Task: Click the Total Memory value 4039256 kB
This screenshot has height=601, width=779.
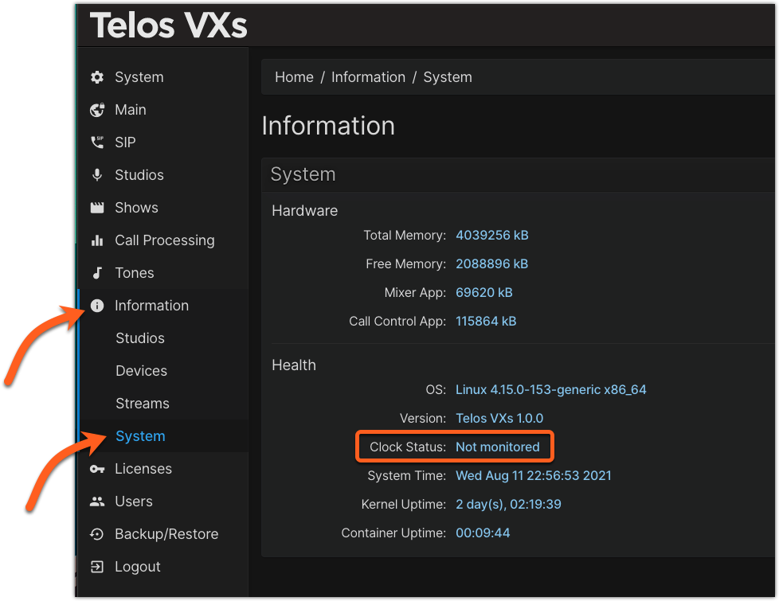Action: [x=491, y=236]
